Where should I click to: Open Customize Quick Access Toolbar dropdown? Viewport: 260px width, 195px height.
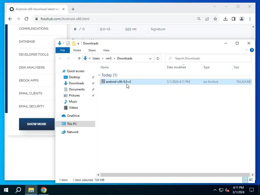(78, 44)
